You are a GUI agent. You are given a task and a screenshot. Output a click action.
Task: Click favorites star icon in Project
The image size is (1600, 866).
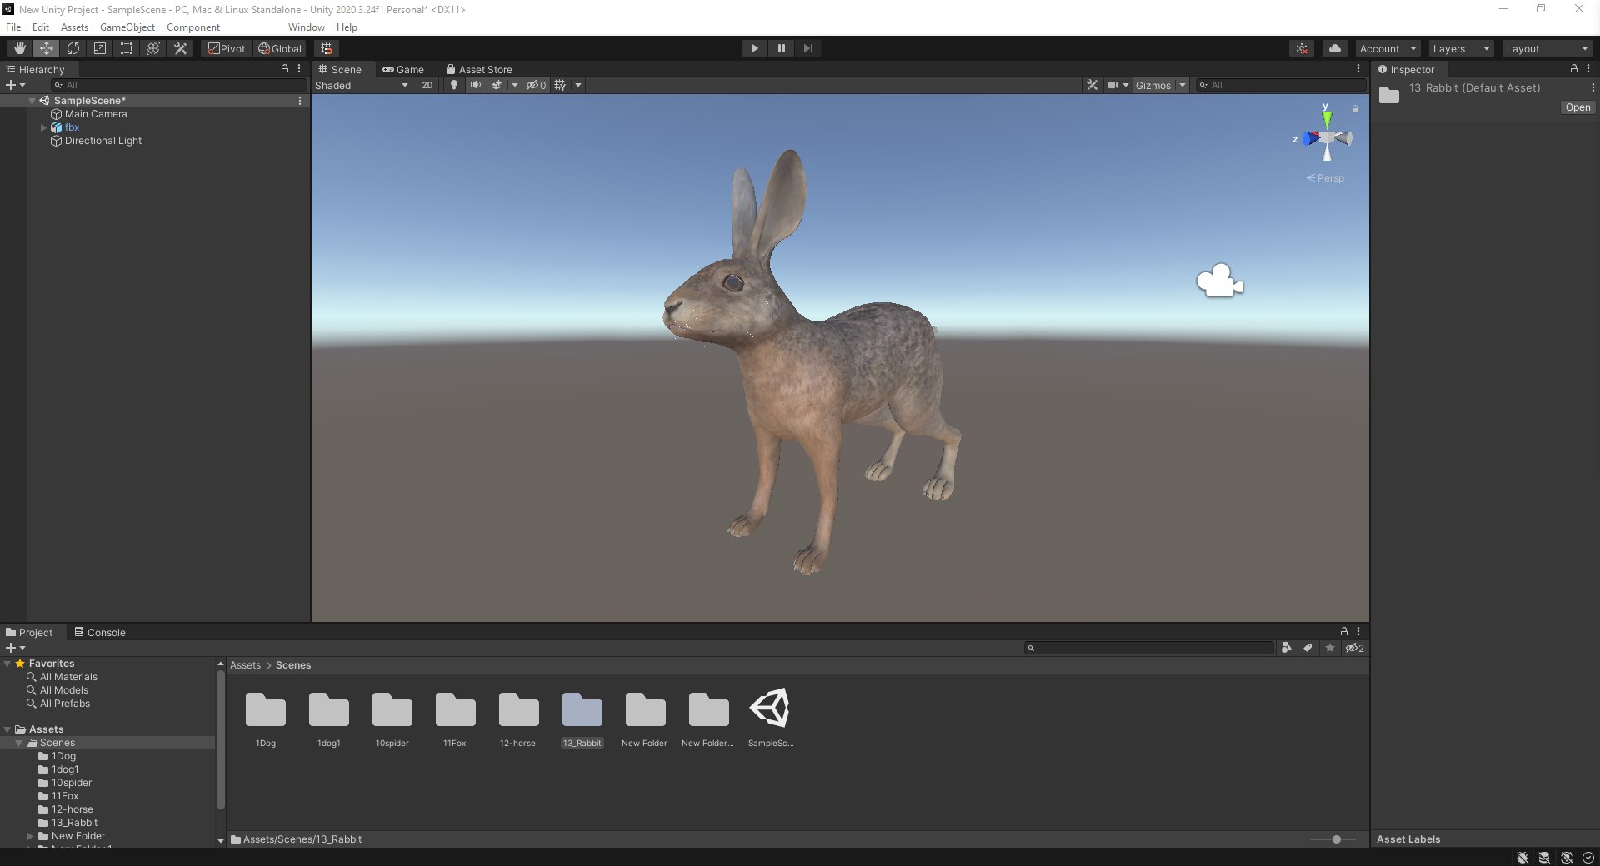[1330, 648]
